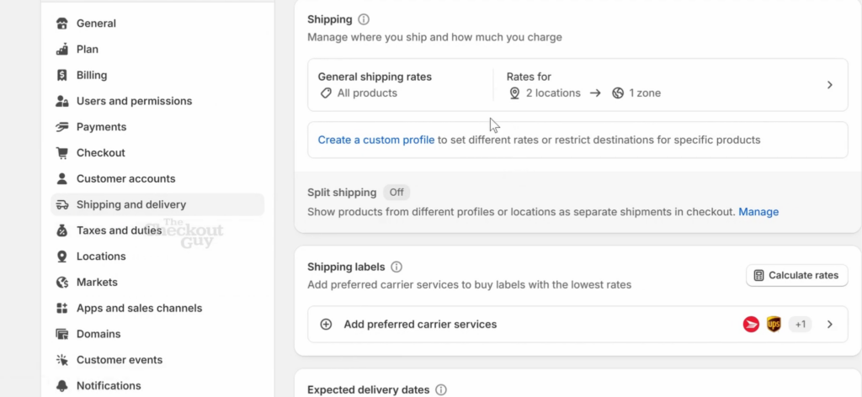
Task: Open the Markets settings page
Action: (97, 283)
